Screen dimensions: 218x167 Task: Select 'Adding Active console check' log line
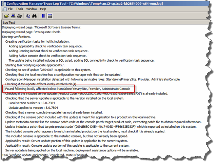(47, 56)
